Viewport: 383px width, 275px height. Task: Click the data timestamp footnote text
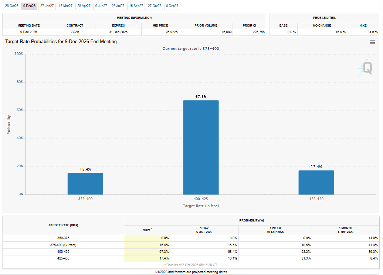pyautogui.click(x=190, y=265)
